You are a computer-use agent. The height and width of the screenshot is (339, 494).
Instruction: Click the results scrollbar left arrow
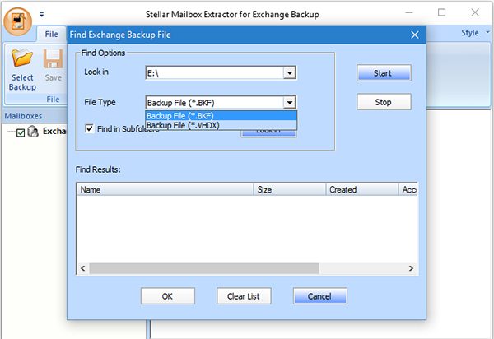click(x=83, y=268)
